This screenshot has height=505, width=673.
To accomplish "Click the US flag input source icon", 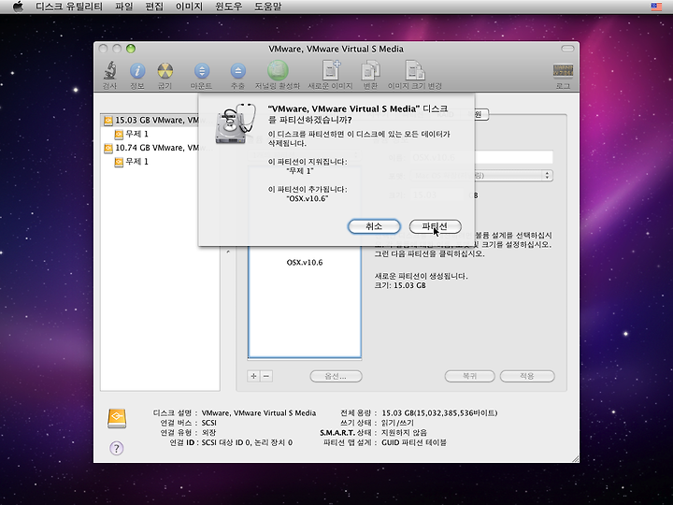I will coord(656,7).
